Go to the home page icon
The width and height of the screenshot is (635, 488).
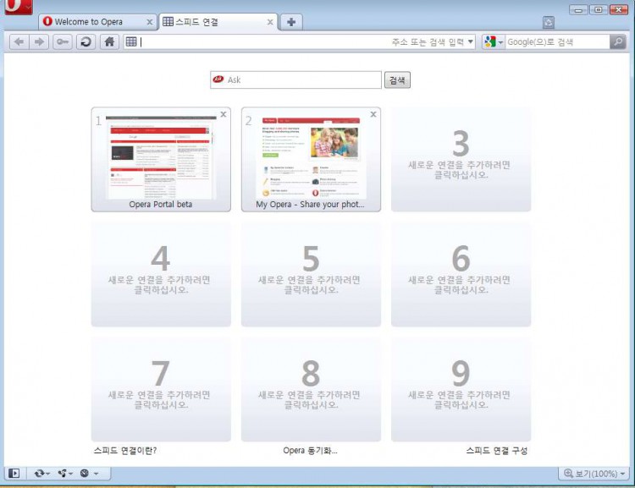pyautogui.click(x=109, y=42)
